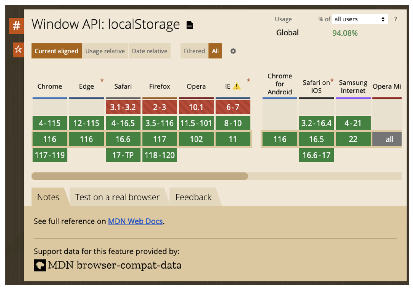Click the Edge column header
This screenshot has height=290, width=413.
86,86
